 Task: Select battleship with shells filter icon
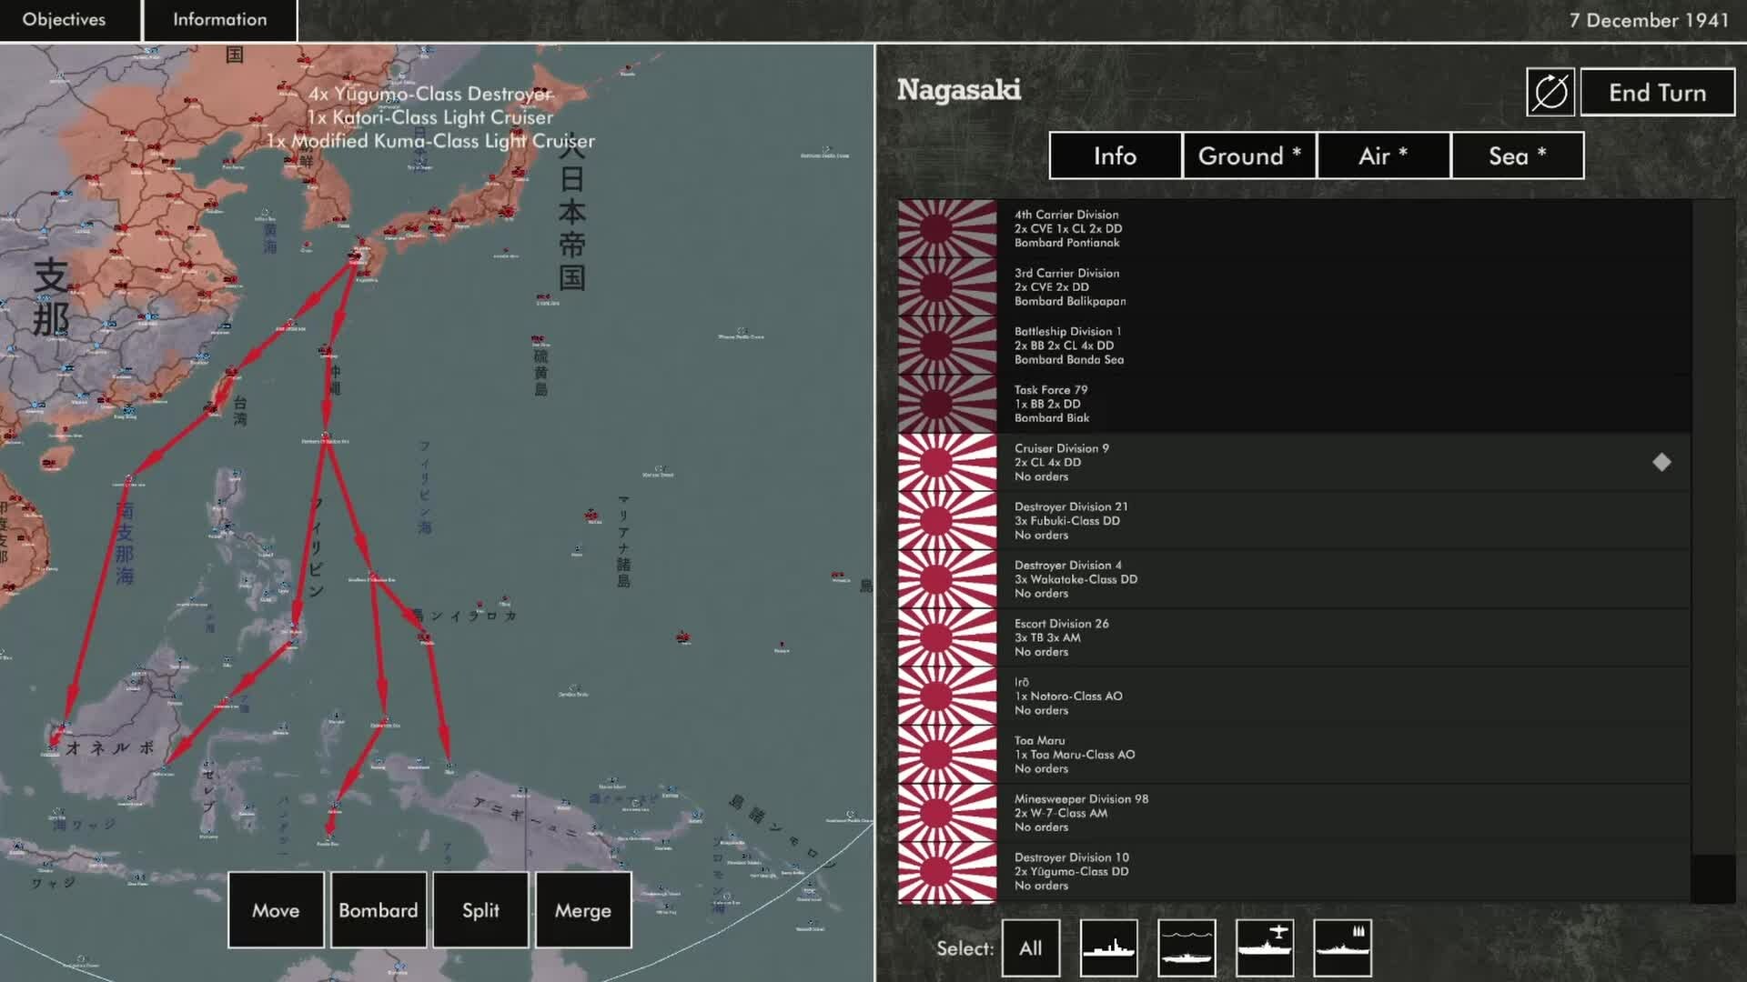(1342, 947)
